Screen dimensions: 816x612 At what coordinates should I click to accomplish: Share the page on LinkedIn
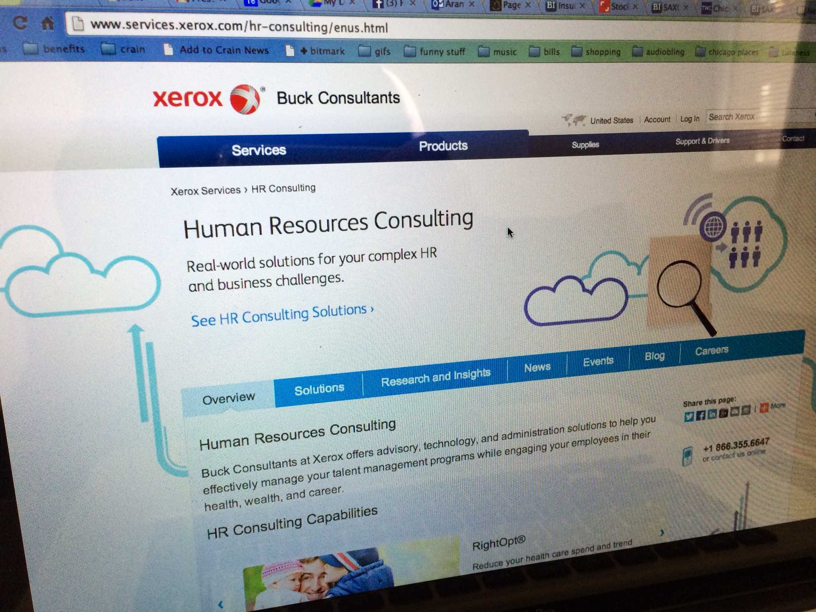click(x=712, y=414)
